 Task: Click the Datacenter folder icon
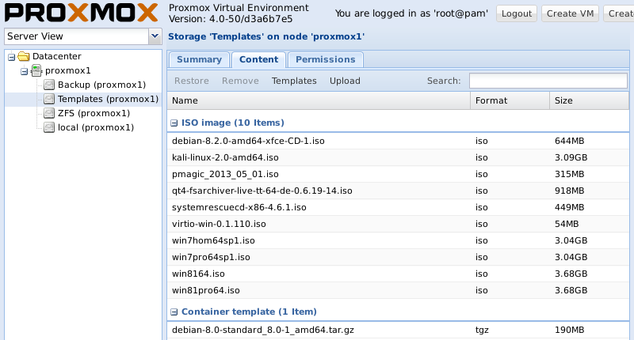point(24,56)
